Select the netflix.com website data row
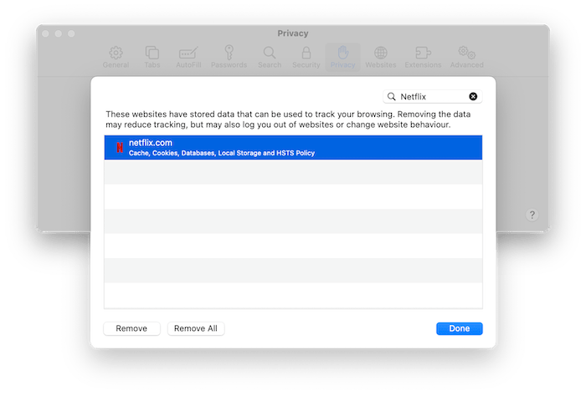The height and width of the screenshot is (396, 586). click(293, 147)
